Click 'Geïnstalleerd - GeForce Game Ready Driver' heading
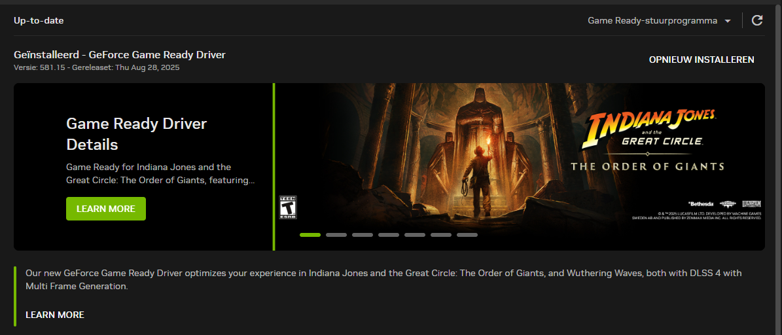This screenshot has height=335, width=782. click(120, 55)
